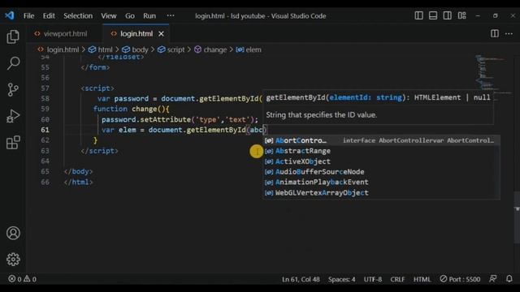This screenshot has width=520, height=292.
Task: Open the Explorer view in activity bar
Action: tap(13, 36)
